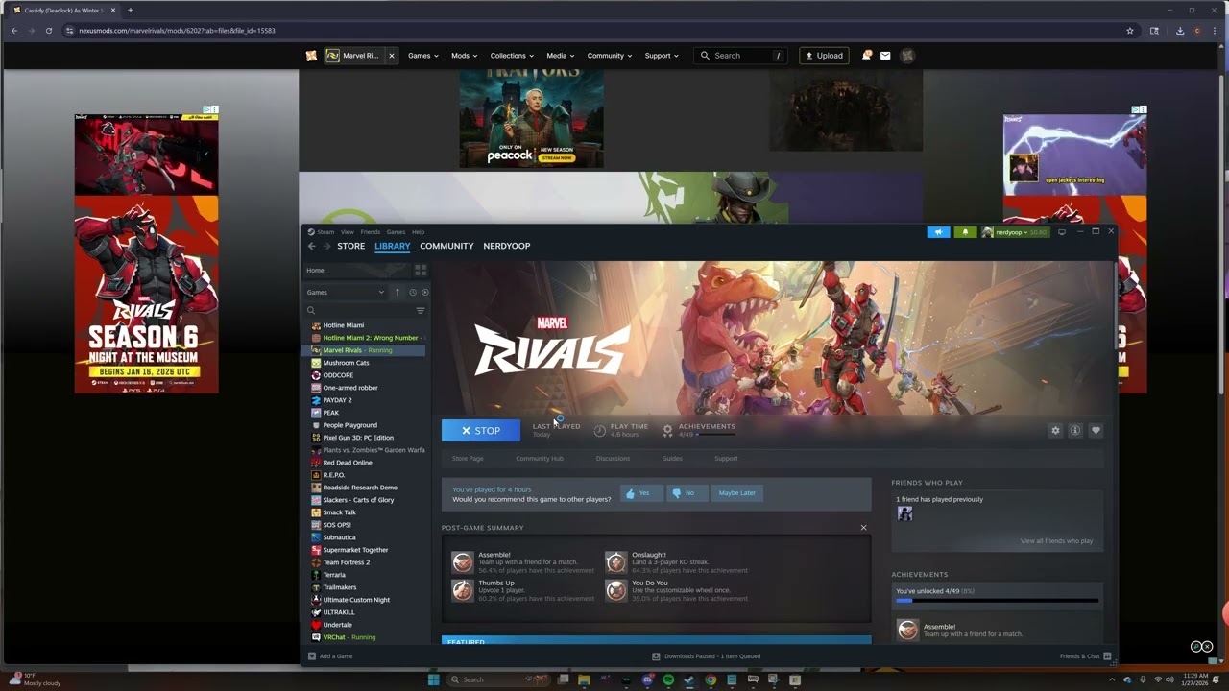Image resolution: width=1229 pixels, height=691 pixels.
Task: Click the Steam game page vertical scrollbar
Action: (1115, 307)
